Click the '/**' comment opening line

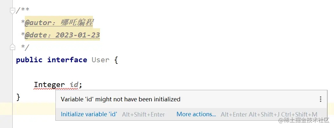(23, 10)
